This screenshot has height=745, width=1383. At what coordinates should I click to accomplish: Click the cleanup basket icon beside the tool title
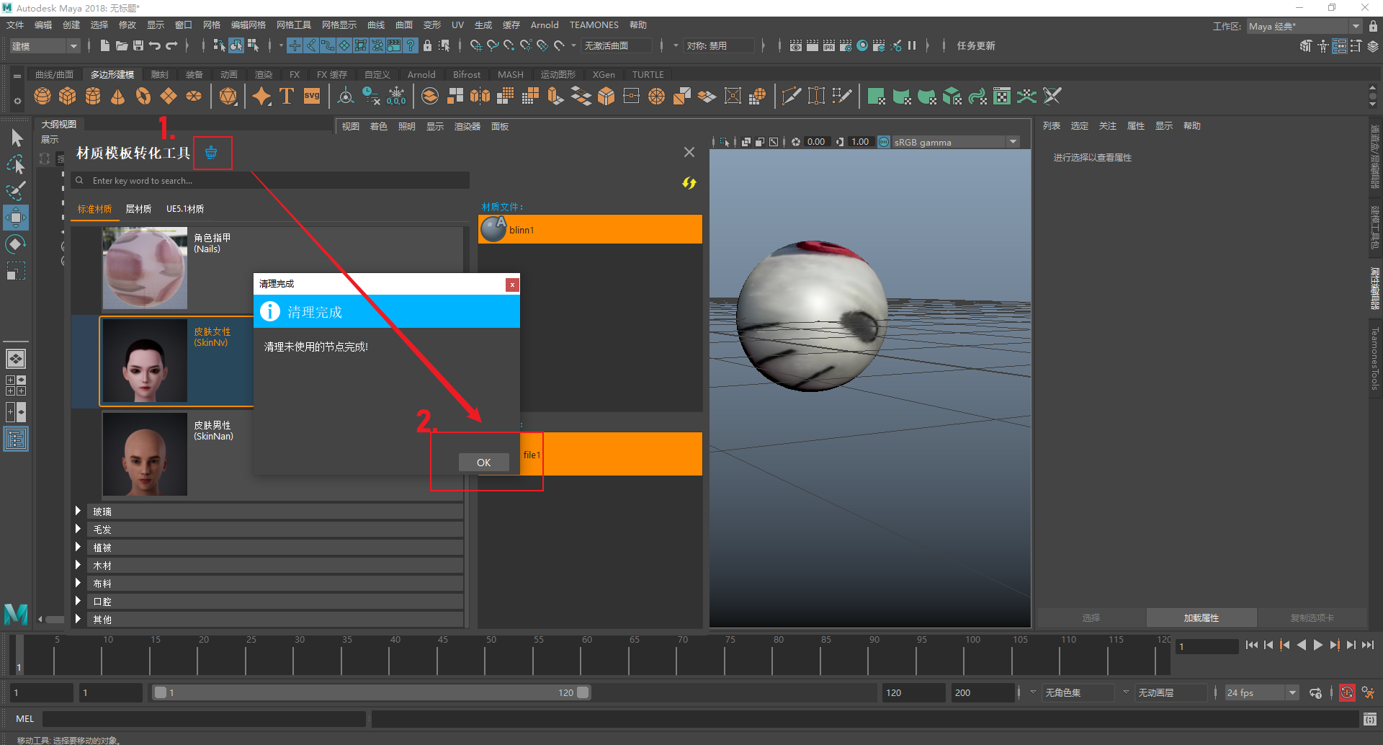point(211,153)
